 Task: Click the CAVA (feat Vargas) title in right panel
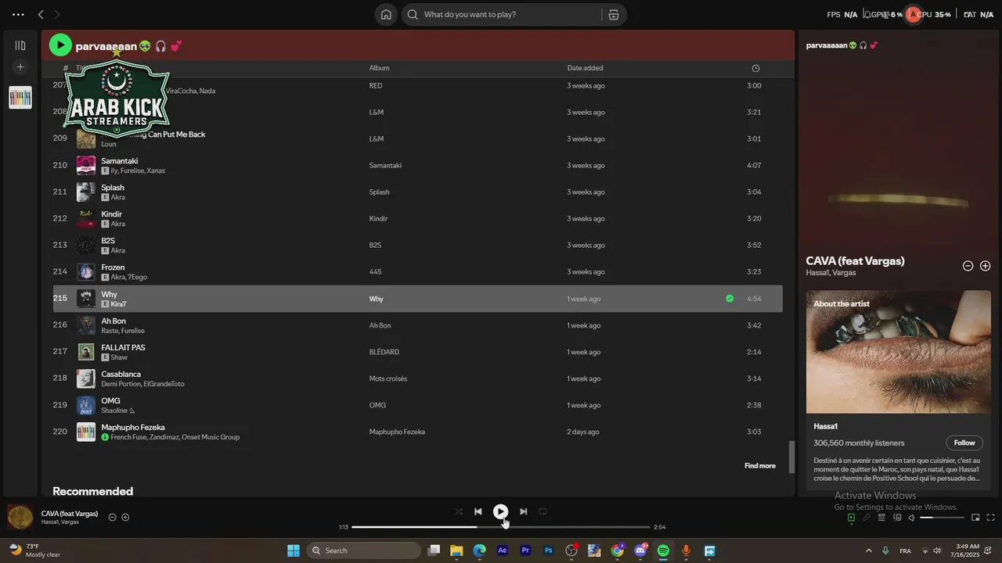(855, 261)
